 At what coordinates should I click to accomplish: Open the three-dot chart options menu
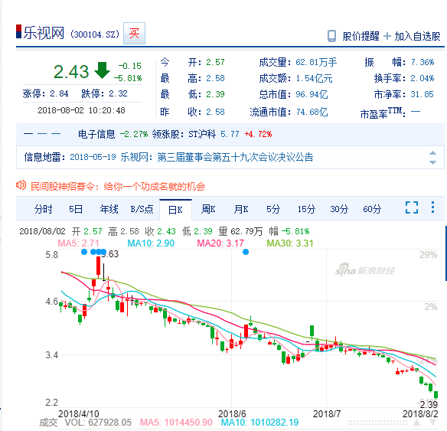[x=432, y=207]
